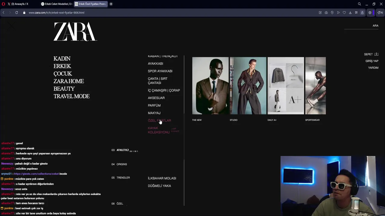Open the giesto.com collections link in chat
The image size is (385, 216).
[x=36, y=174]
